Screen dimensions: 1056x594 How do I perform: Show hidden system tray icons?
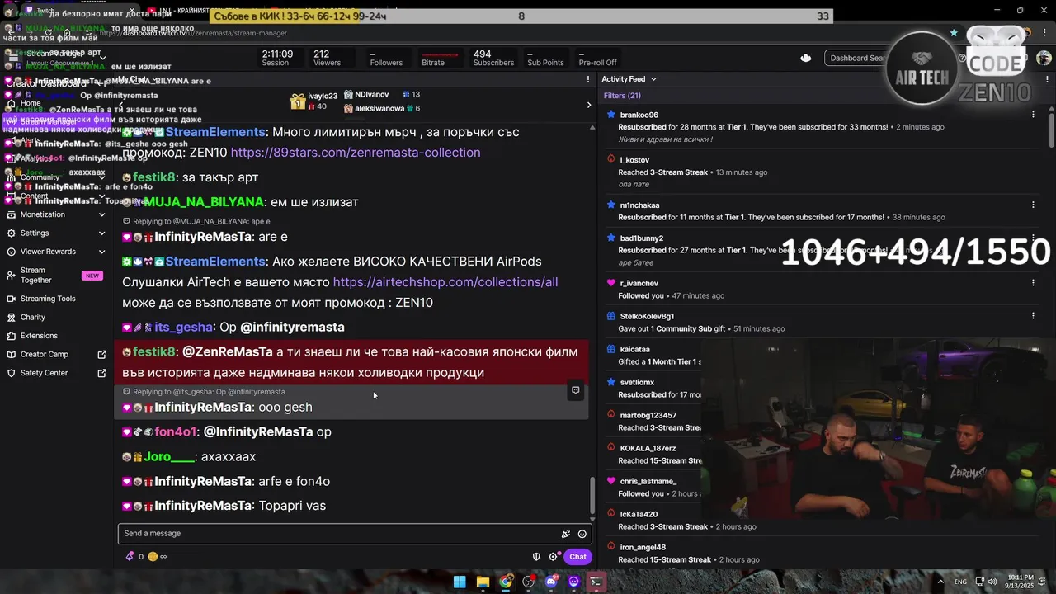[940, 582]
